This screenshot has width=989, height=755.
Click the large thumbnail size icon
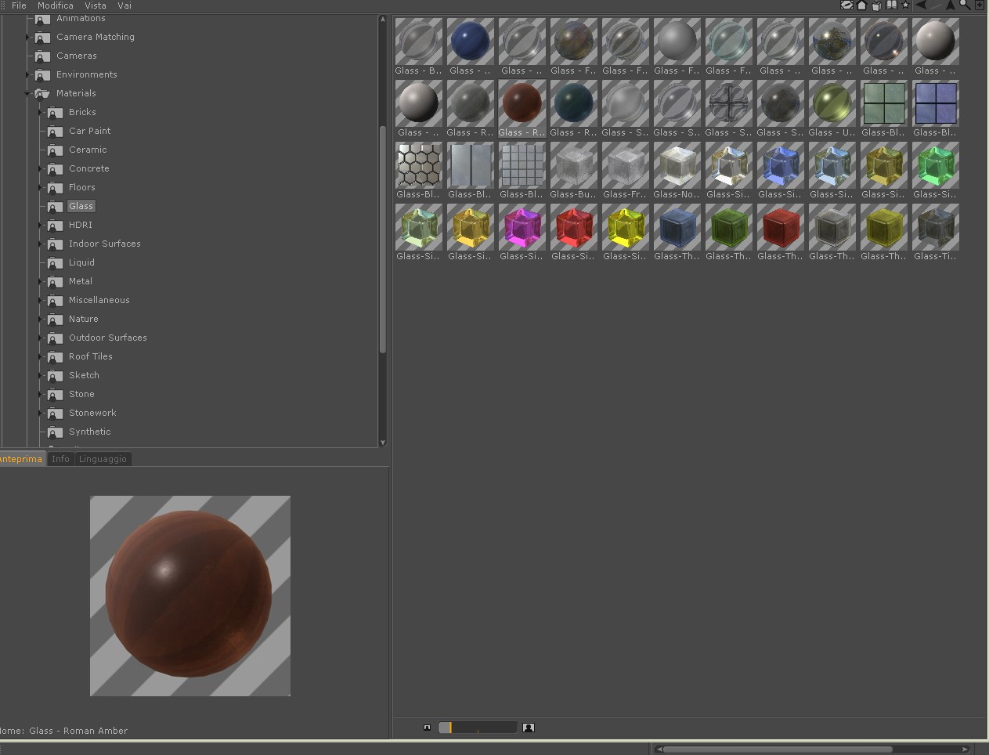(x=529, y=728)
